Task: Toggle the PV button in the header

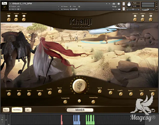Action: (x=156, y=9)
